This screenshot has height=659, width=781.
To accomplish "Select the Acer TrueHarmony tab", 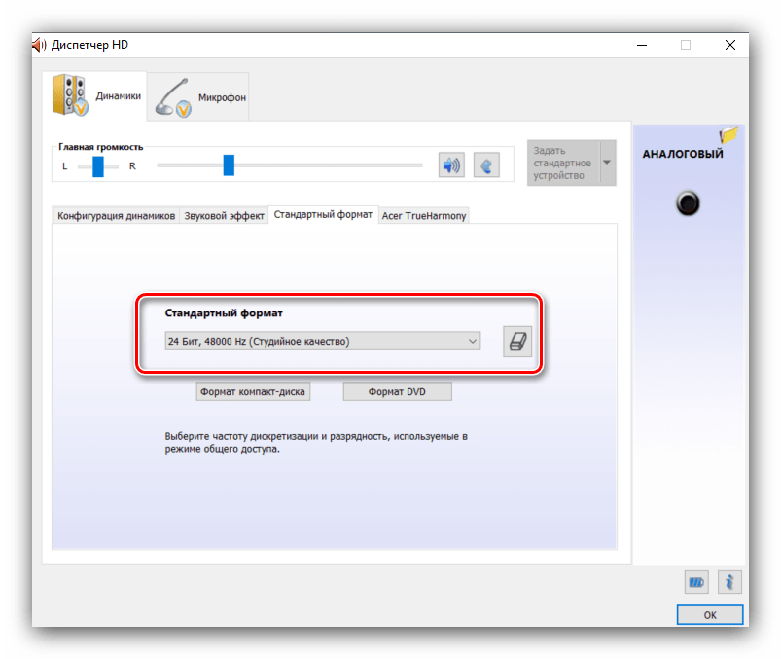I will tap(424, 216).
